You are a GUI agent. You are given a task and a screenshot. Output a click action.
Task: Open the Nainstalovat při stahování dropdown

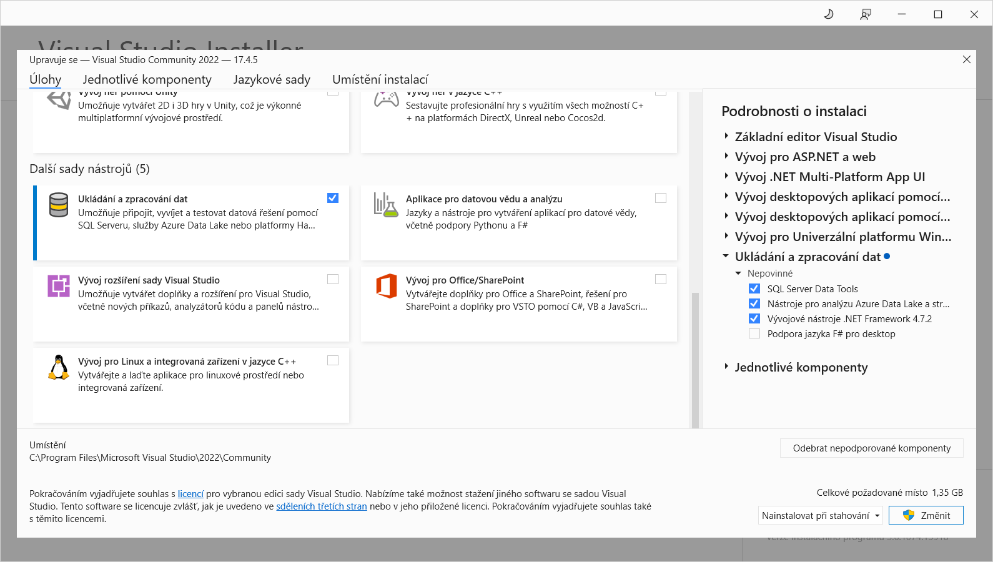tap(821, 516)
